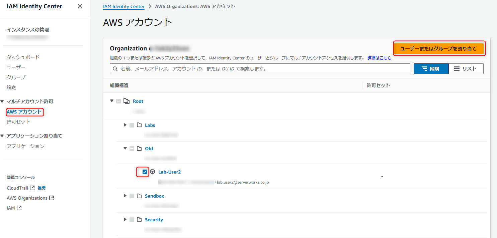Open アプリケーション in the sidebar
This screenshot has height=238, width=497.
pos(25,146)
